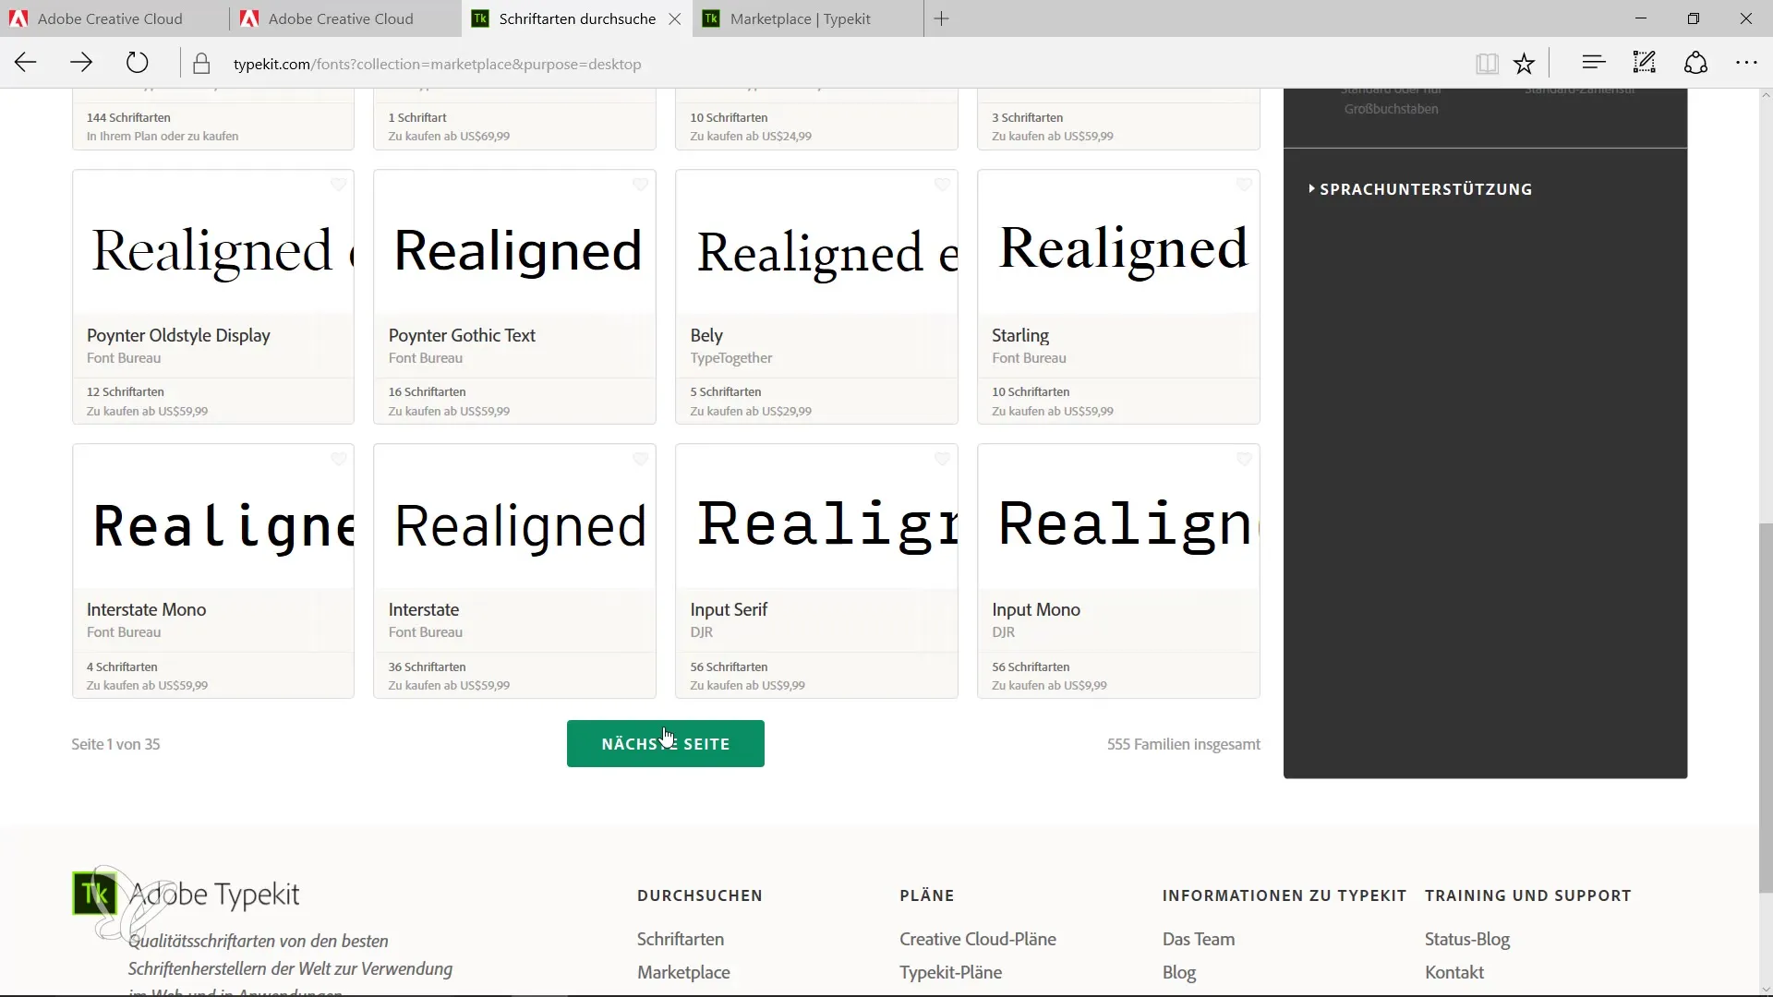Favorite Input Mono with heart icon
The width and height of the screenshot is (1773, 997).
click(x=1245, y=459)
